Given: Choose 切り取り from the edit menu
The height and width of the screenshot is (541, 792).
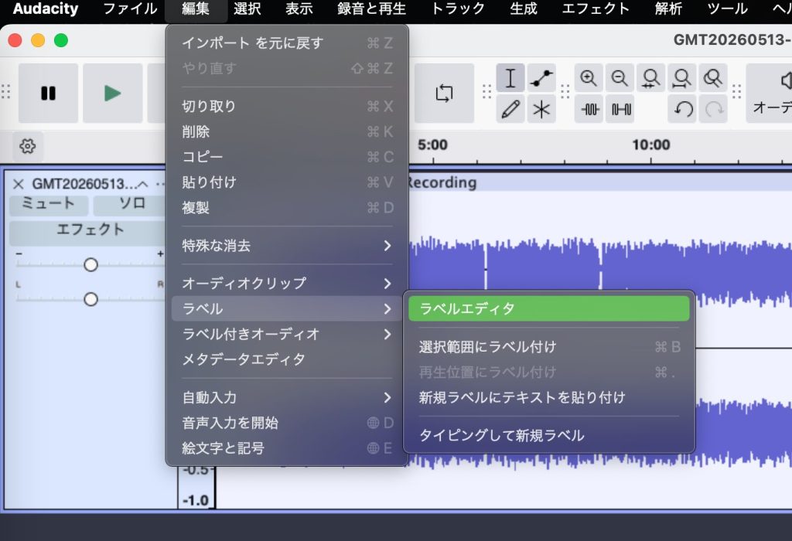Looking at the screenshot, I should (287, 106).
